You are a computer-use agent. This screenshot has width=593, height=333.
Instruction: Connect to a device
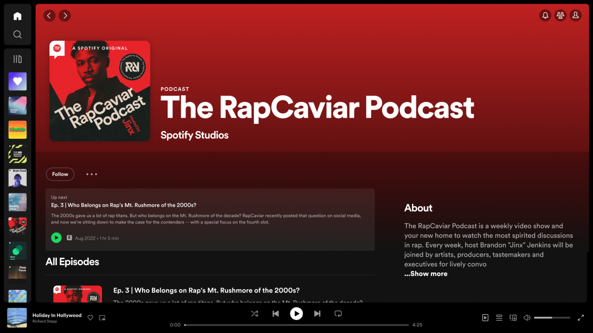coord(513,318)
